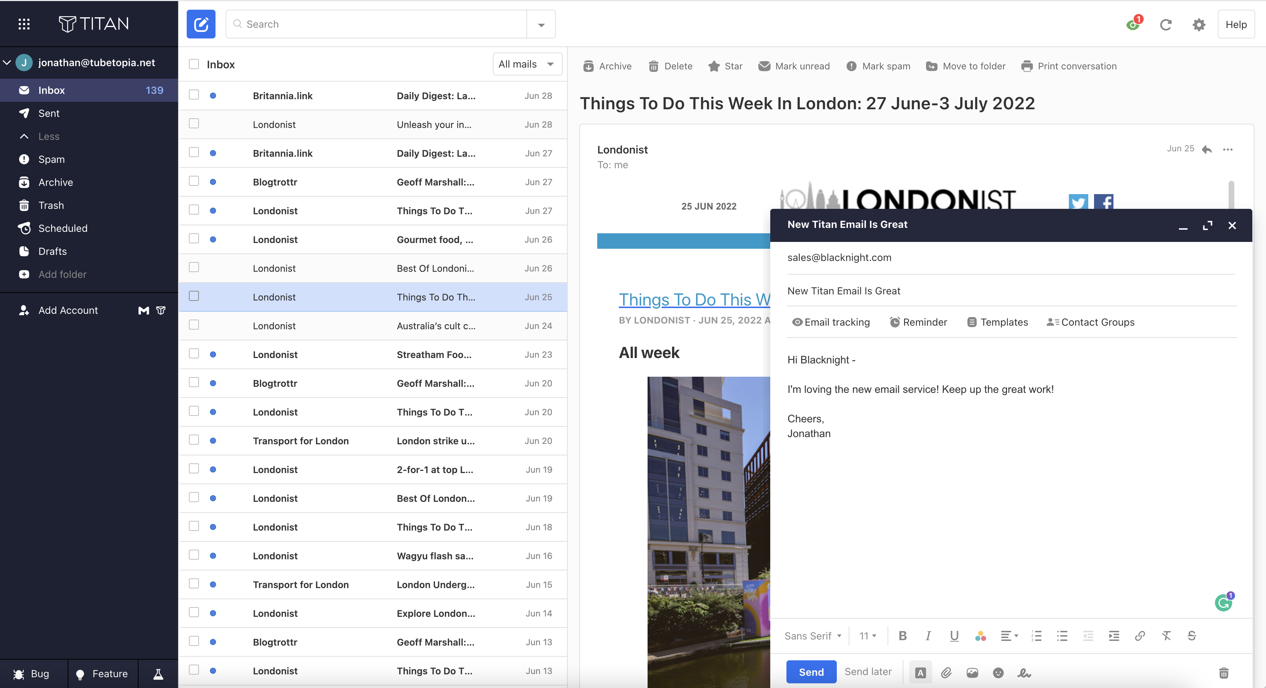Insert a numbered list in composer
Image resolution: width=1266 pixels, height=688 pixels.
pyautogui.click(x=1036, y=636)
